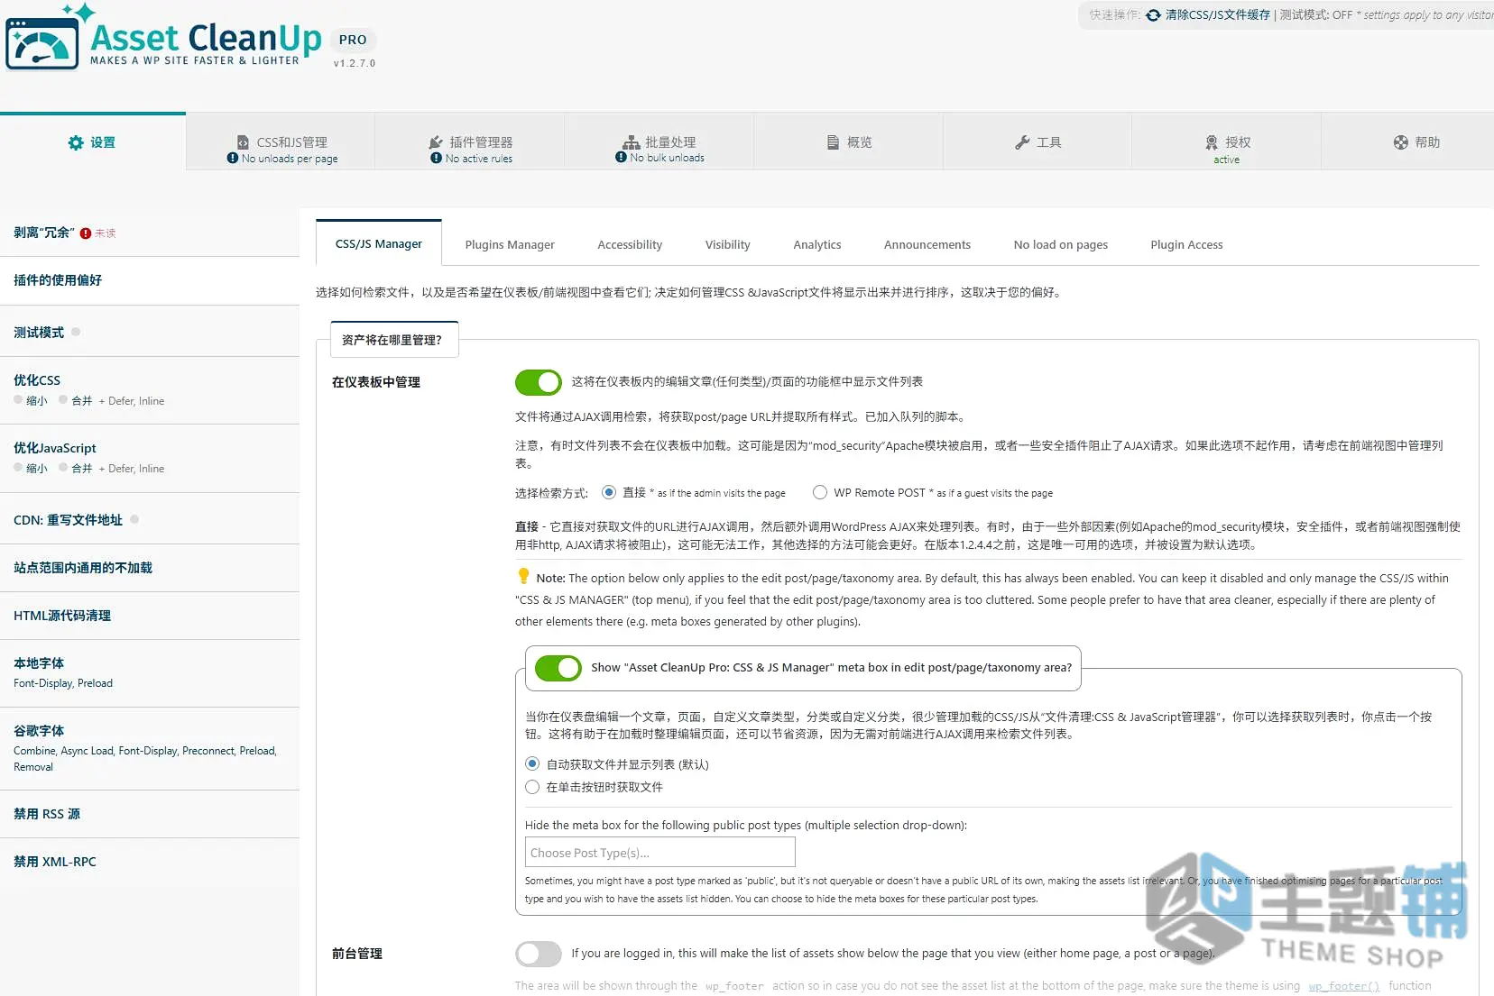1494x996 pixels.
Task: Click the red unread alert icon next to 剥离"冗余"
Action: (86, 233)
